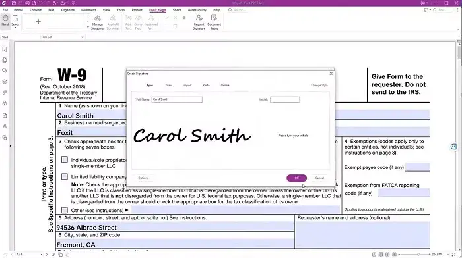Open the Bookmarks panel in sidebar
Screen dimensions: 462x258
(x=5, y=49)
